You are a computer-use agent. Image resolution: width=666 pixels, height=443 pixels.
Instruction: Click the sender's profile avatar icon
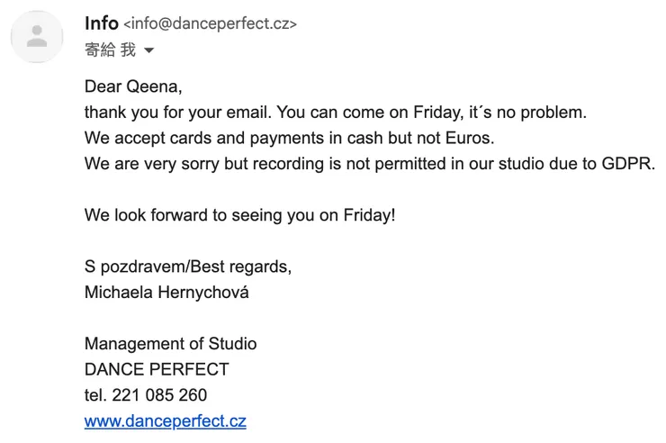click(37, 37)
